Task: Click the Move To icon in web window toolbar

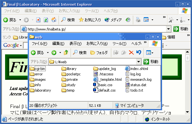Action: pyautogui.click(x=116, y=53)
